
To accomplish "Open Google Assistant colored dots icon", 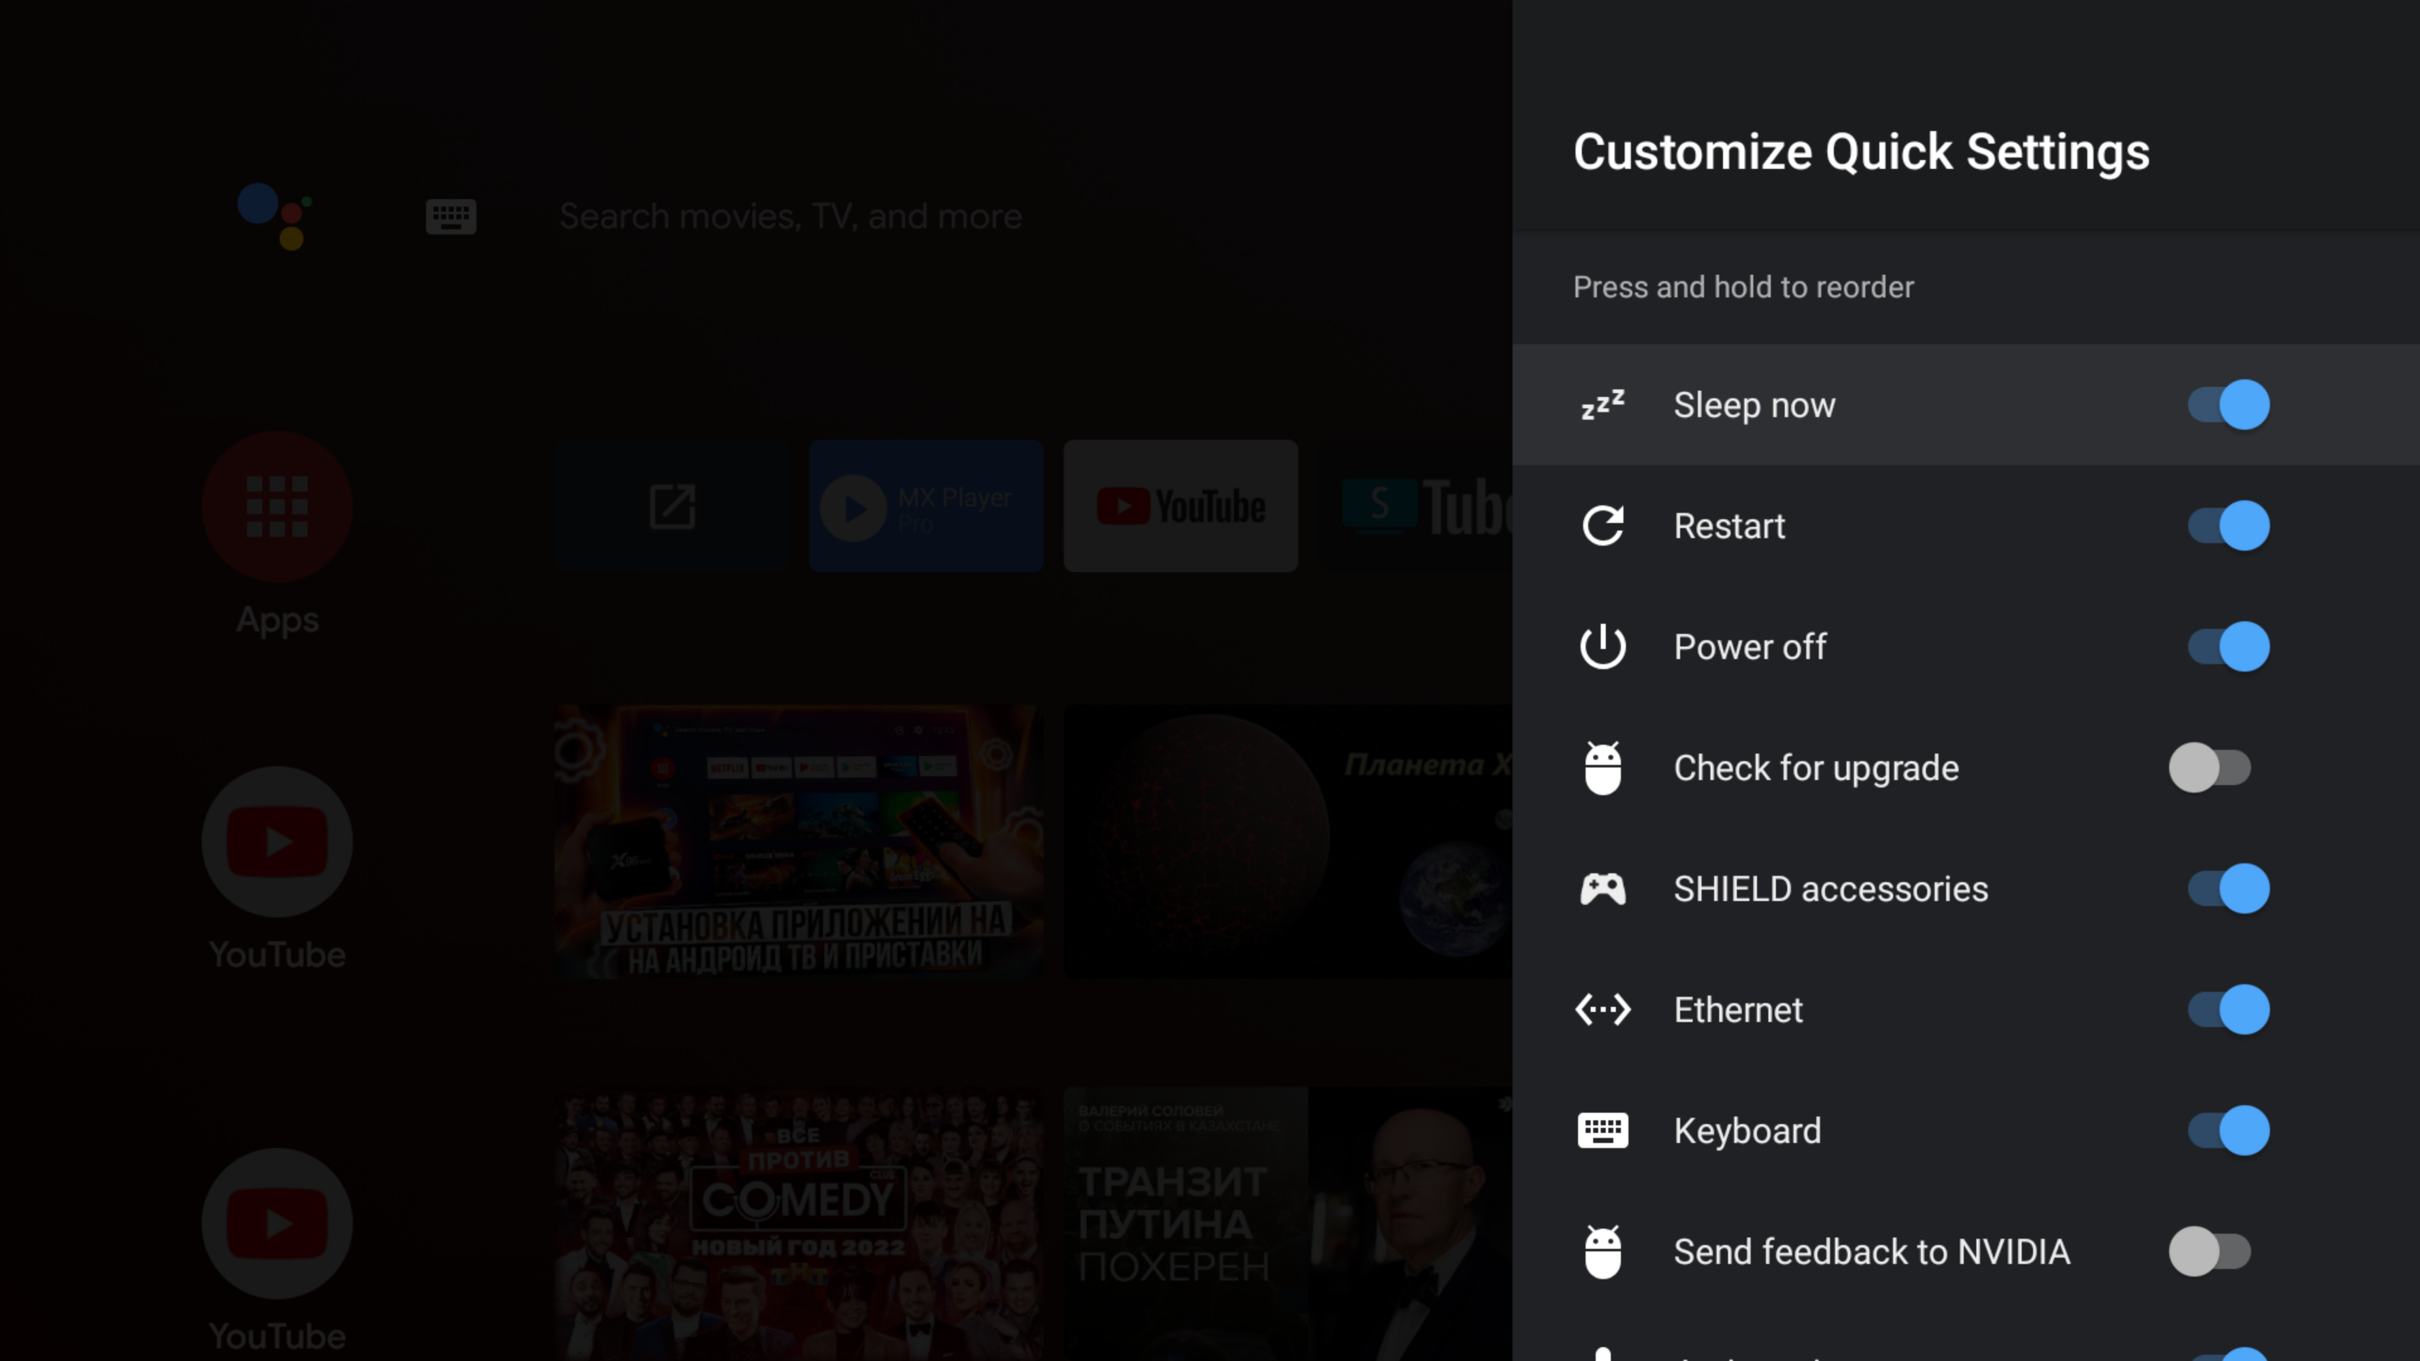I will tap(274, 216).
